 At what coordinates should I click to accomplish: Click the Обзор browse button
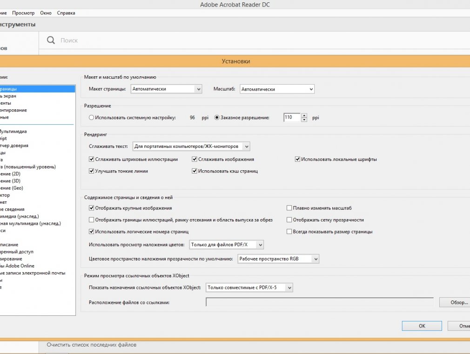coord(455,302)
